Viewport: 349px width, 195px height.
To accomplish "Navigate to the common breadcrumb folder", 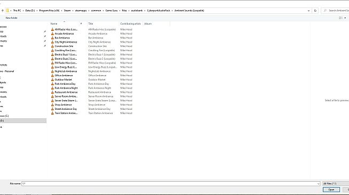I will tap(96, 11).
